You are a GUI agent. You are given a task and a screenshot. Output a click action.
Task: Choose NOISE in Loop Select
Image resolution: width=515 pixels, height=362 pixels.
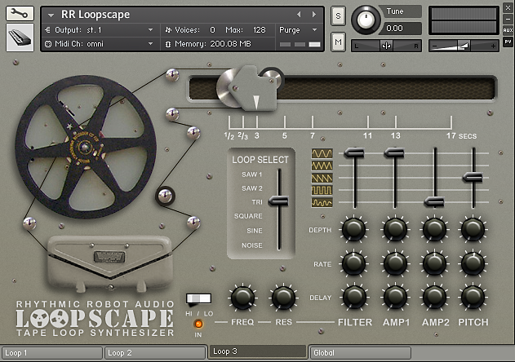pyautogui.click(x=252, y=245)
